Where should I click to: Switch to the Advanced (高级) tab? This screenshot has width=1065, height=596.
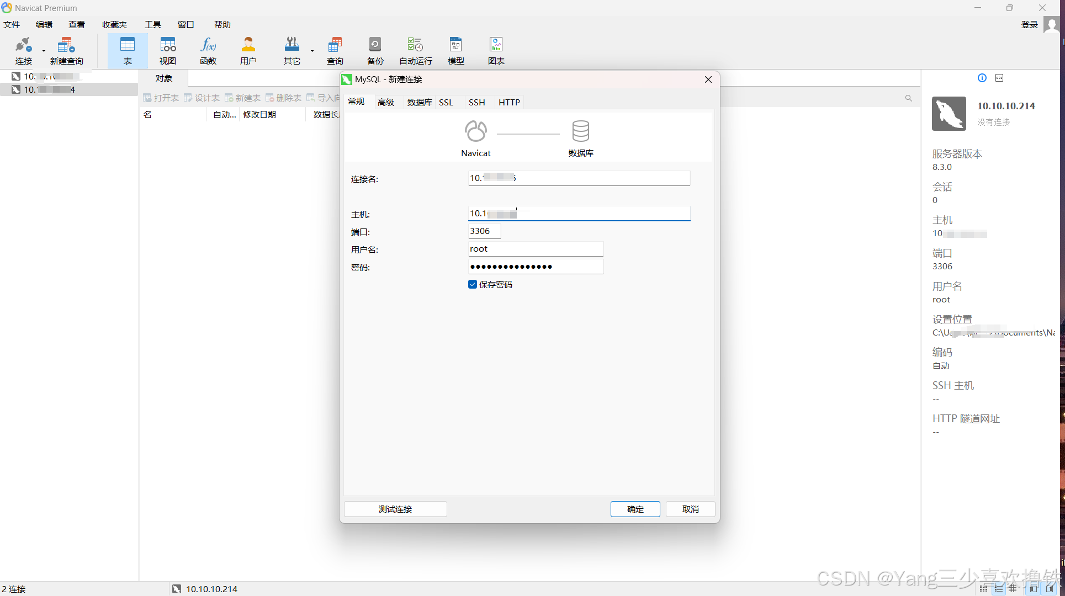385,102
